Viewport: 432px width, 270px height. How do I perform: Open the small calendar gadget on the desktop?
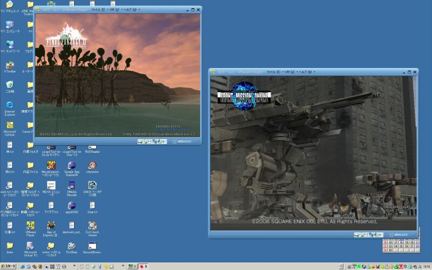click(x=401, y=246)
